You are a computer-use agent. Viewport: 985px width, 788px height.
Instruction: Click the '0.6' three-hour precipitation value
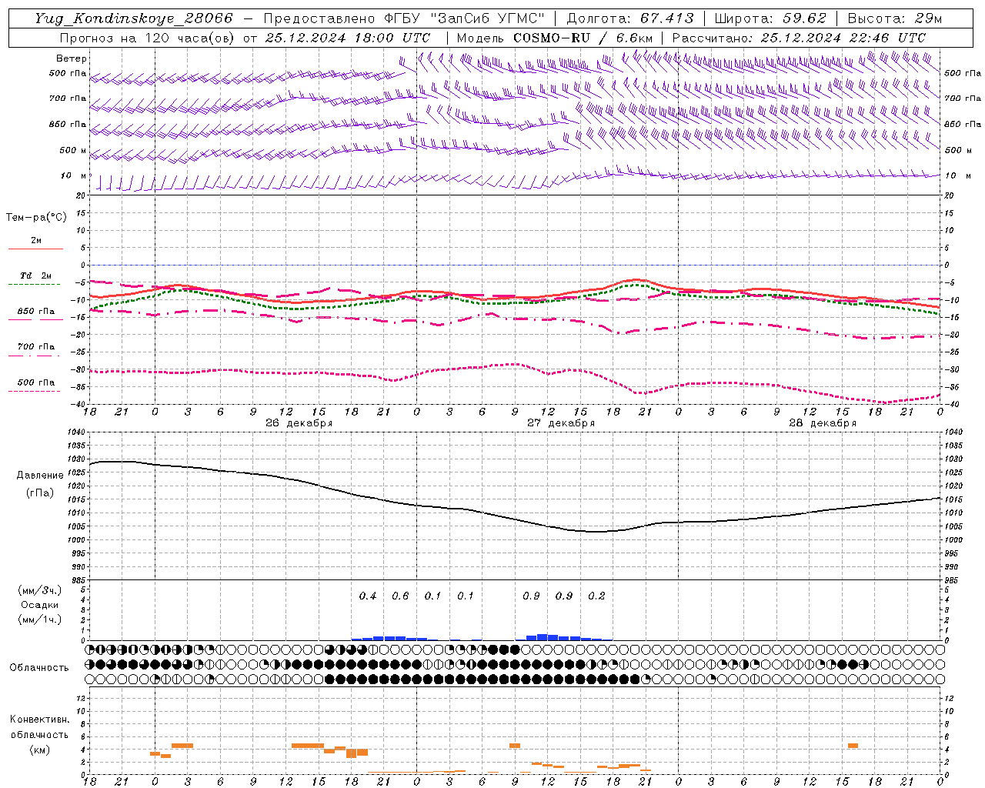pyautogui.click(x=400, y=596)
